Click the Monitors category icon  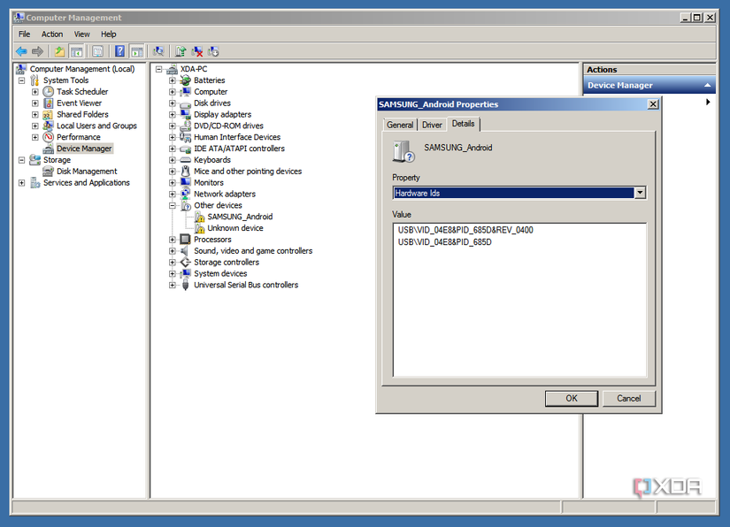[185, 182]
